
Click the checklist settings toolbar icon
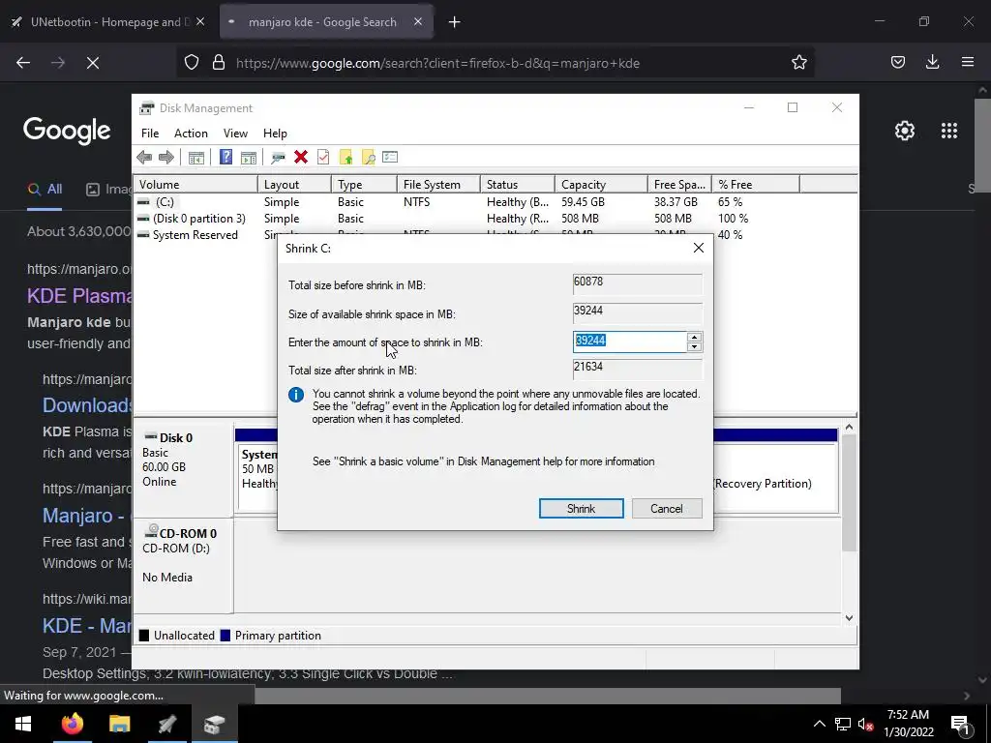pyautogui.click(x=390, y=157)
